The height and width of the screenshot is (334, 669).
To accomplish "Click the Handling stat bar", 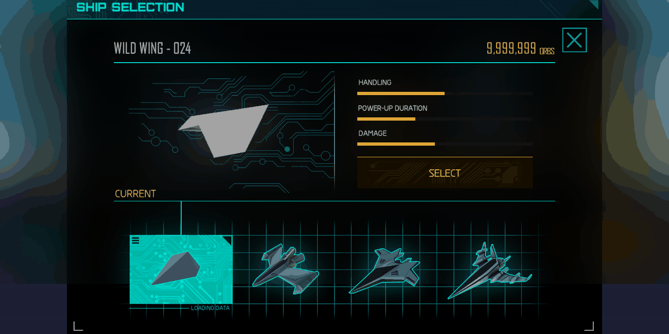I will click(445, 94).
